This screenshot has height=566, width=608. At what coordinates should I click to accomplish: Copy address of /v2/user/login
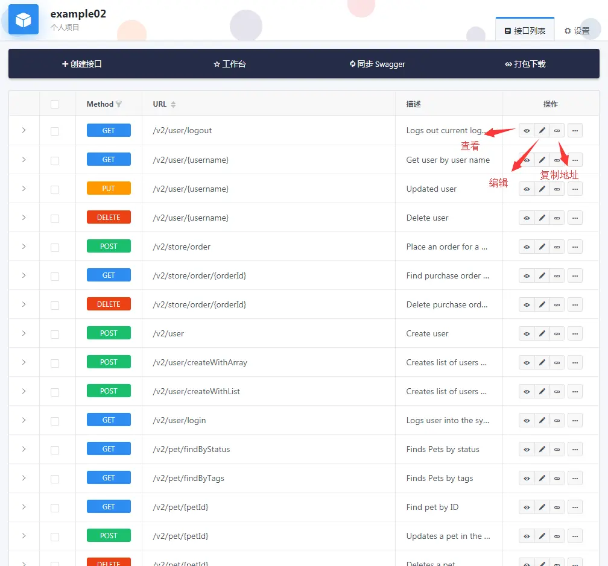(x=557, y=420)
